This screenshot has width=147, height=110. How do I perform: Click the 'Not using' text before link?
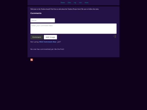pos(34,42)
